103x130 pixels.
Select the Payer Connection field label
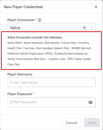21,20
